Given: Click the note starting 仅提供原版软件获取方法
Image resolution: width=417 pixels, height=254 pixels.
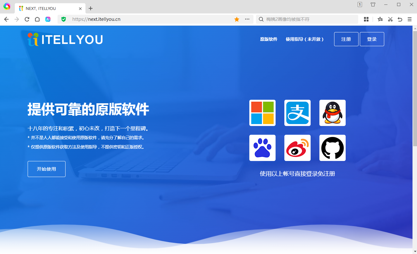Looking at the screenshot, I should 86,147.
